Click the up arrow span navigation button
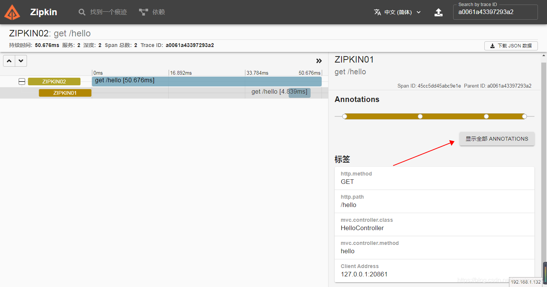Image resolution: width=547 pixels, height=287 pixels. pyautogui.click(x=9, y=61)
